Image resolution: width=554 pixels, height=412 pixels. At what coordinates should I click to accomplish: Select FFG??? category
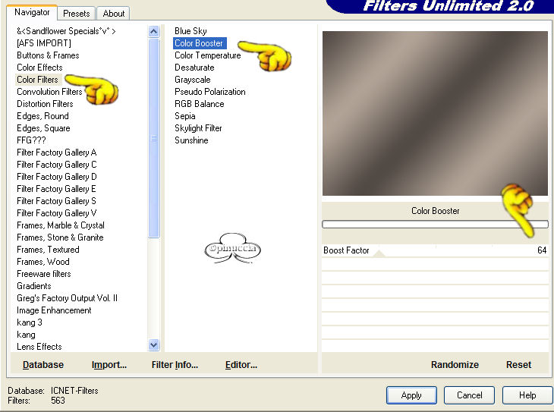click(31, 140)
